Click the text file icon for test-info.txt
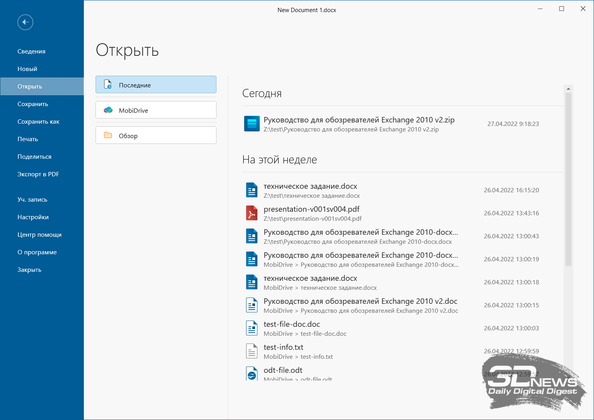 point(252,351)
